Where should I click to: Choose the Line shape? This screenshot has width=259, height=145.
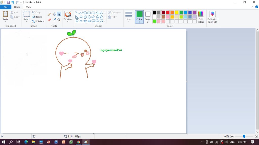[x=77, y=13]
